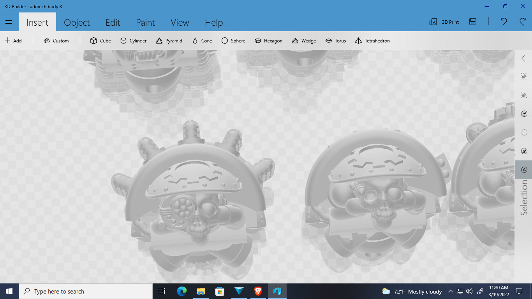The height and width of the screenshot is (299, 532).
Task: Insert a Torus shape
Action: pyautogui.click(x=336, y=40)
